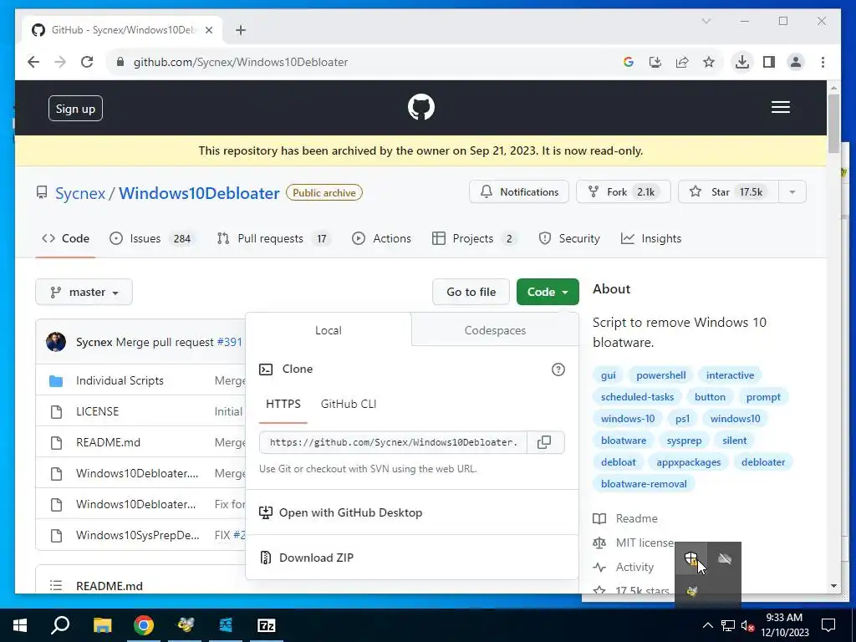Click Windows Security tray icon

coord(691,558)
